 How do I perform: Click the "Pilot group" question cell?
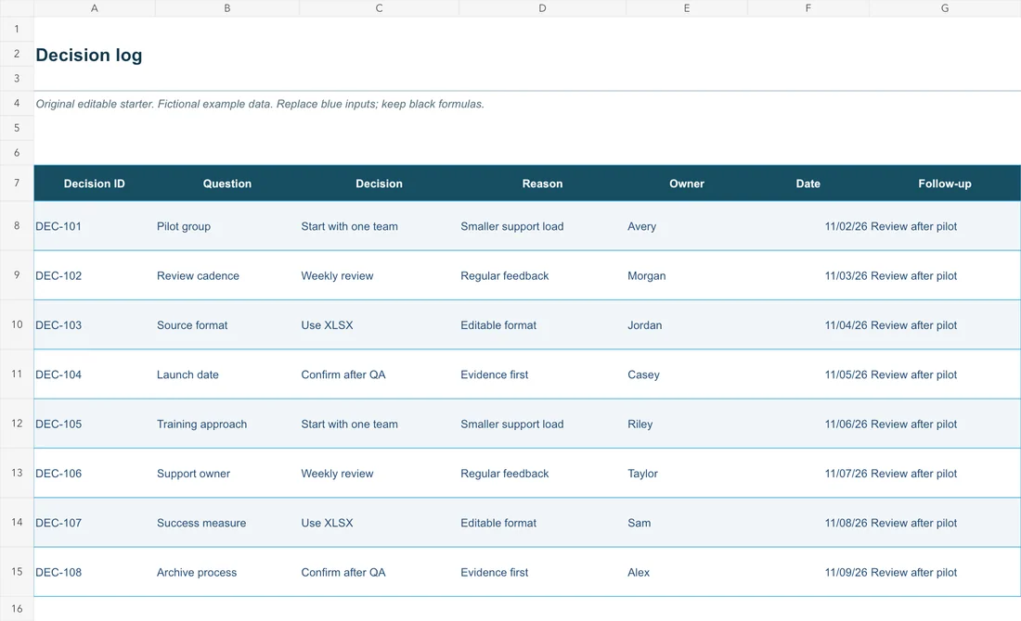[x=227, y=226]
